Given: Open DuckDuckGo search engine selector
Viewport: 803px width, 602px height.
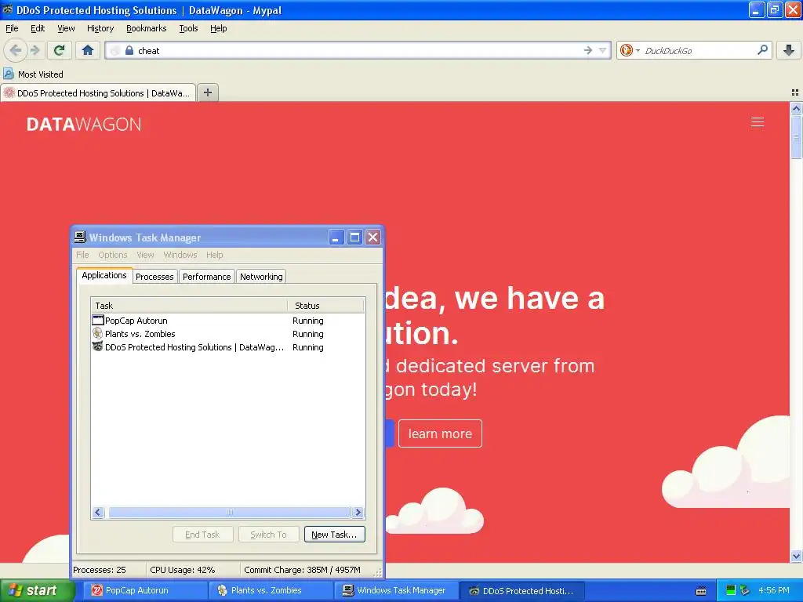Looking at the screenshot, I should point(630,50).
